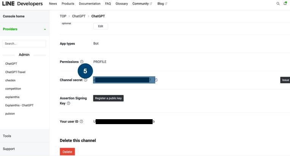Click help icon next to Permissions
The height and width of the screenshot is (156, 290).
point(82,62)
